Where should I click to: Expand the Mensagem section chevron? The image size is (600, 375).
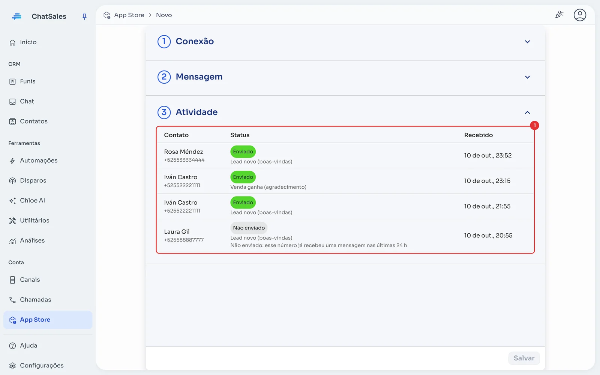(x=527, y=77)
